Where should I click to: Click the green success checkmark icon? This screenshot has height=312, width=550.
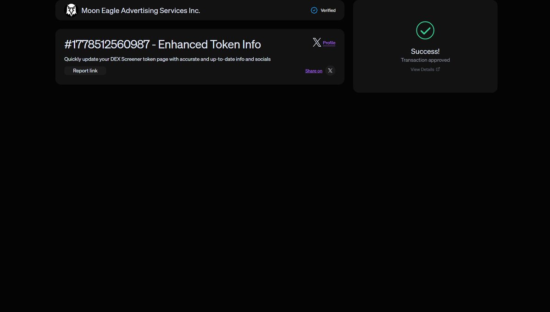(425, 30)
